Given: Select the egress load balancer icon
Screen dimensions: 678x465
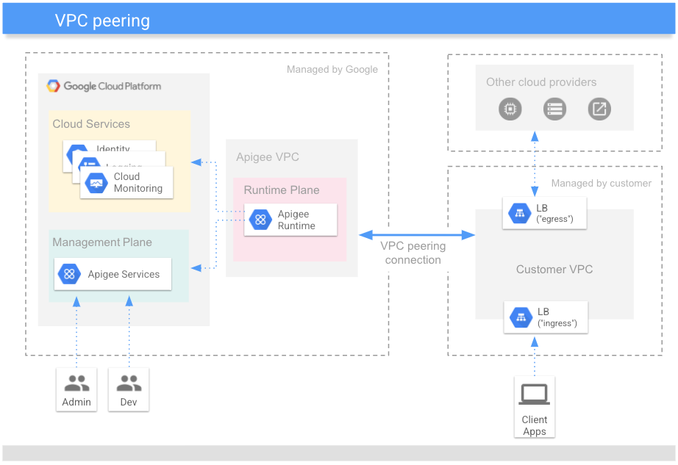Looking at the screenshot, I should coord(520,212).
